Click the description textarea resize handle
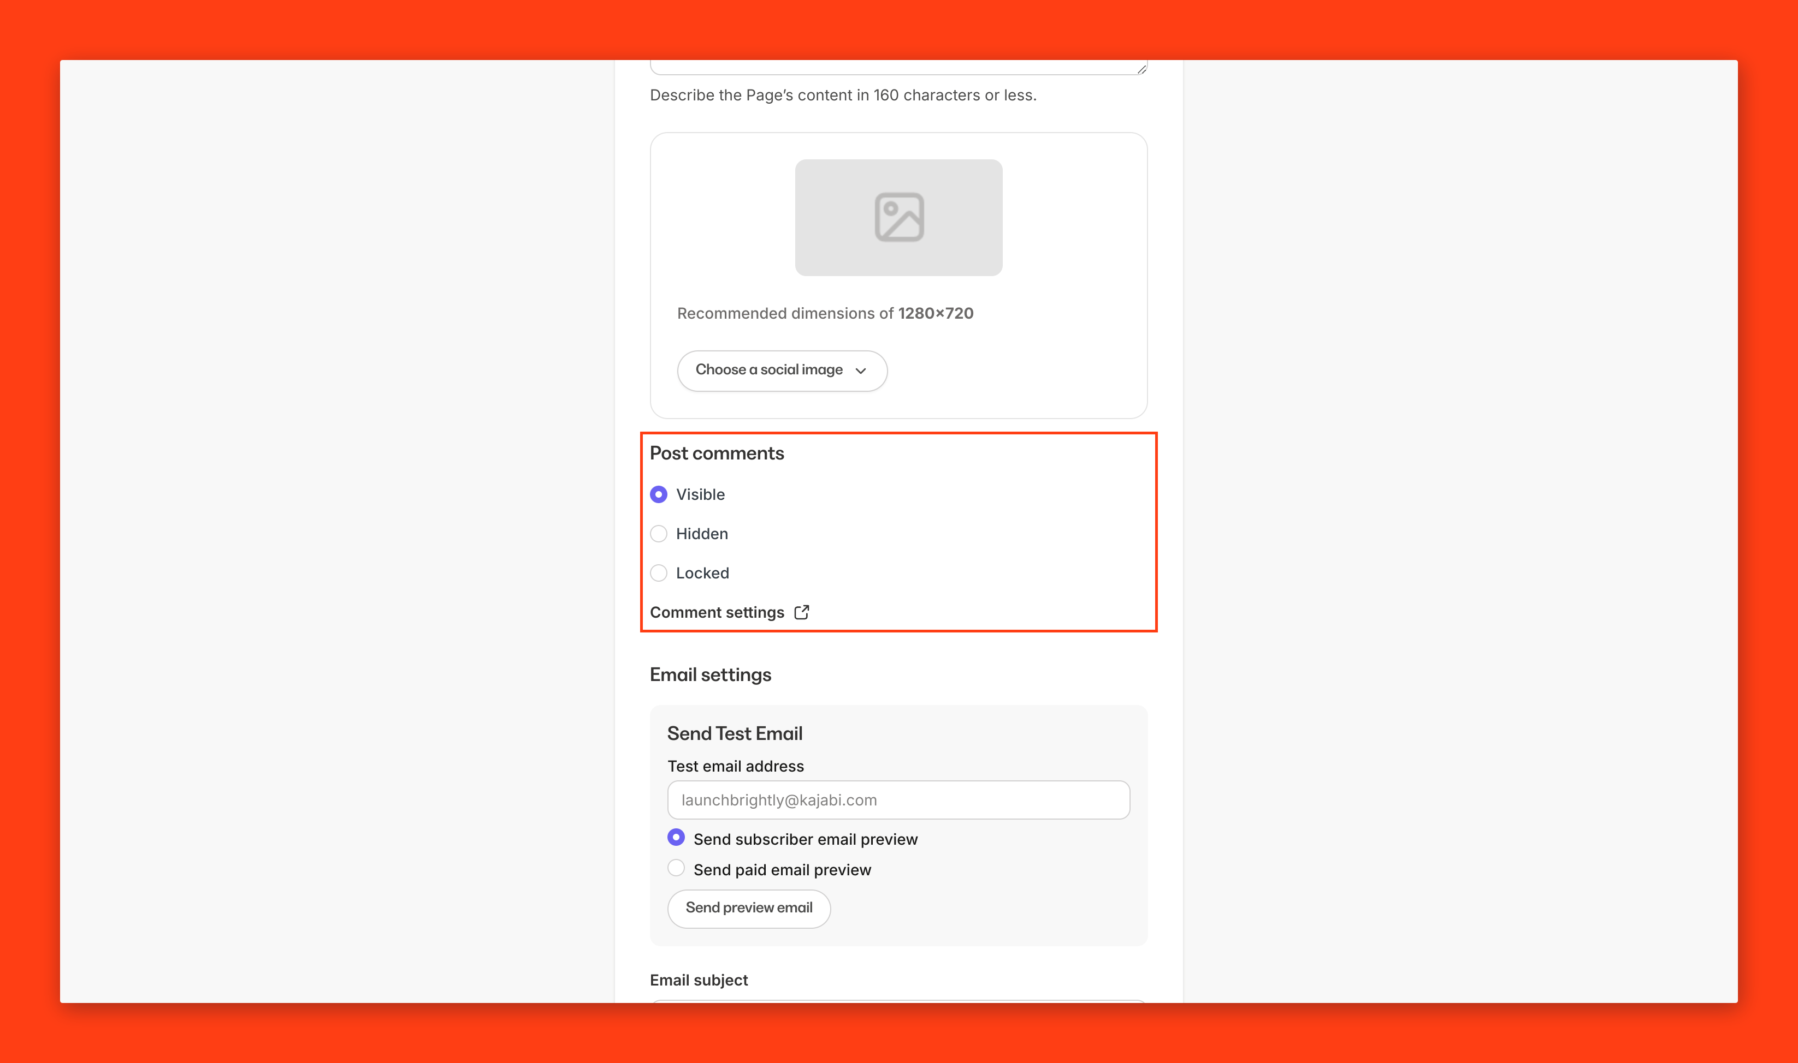Image resolution: width=1798 pixels, height=1063 pixels. tap(1142, 69)
